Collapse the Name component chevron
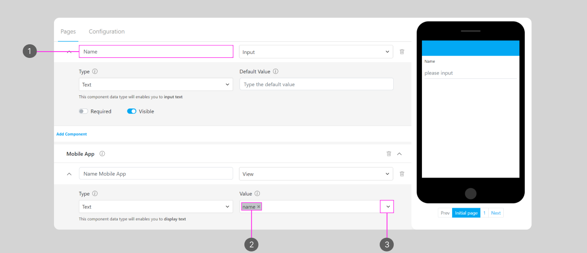 [x=69, y=52]
